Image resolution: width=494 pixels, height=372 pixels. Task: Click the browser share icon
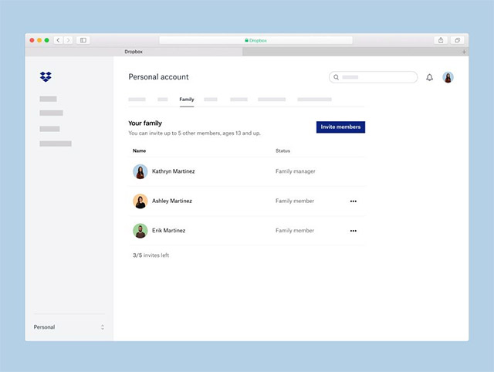(x=441, y=40)
